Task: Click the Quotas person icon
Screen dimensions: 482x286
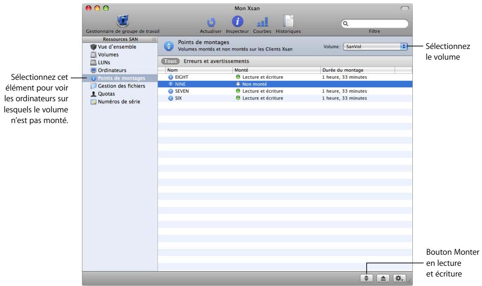Action: [94, 94]
